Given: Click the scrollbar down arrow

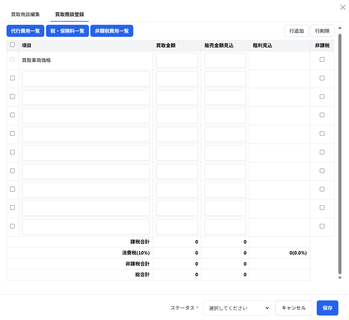Looking at the screenshot, I should pos(340,278).
